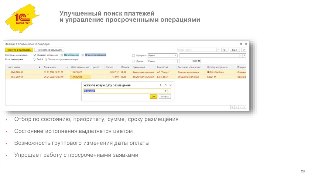Viewport: 311px width, 174px height.
Task: Enable the 'Приоритет' filter checkbox
Action: tap(134, 55)
